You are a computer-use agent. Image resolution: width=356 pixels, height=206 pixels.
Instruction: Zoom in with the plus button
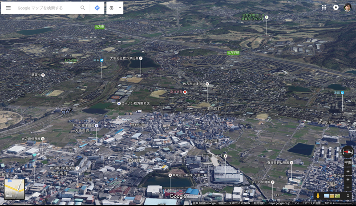[348, 180]
